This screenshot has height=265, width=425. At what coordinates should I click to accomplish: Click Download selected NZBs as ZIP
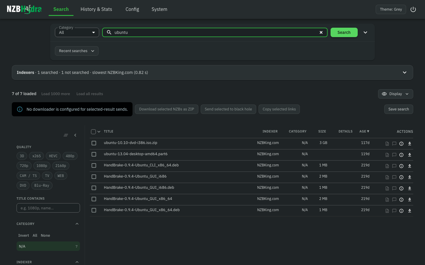[x=166, y=109]
